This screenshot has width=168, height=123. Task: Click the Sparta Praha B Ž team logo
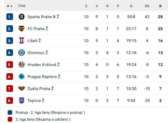click(x=21, y=17)
